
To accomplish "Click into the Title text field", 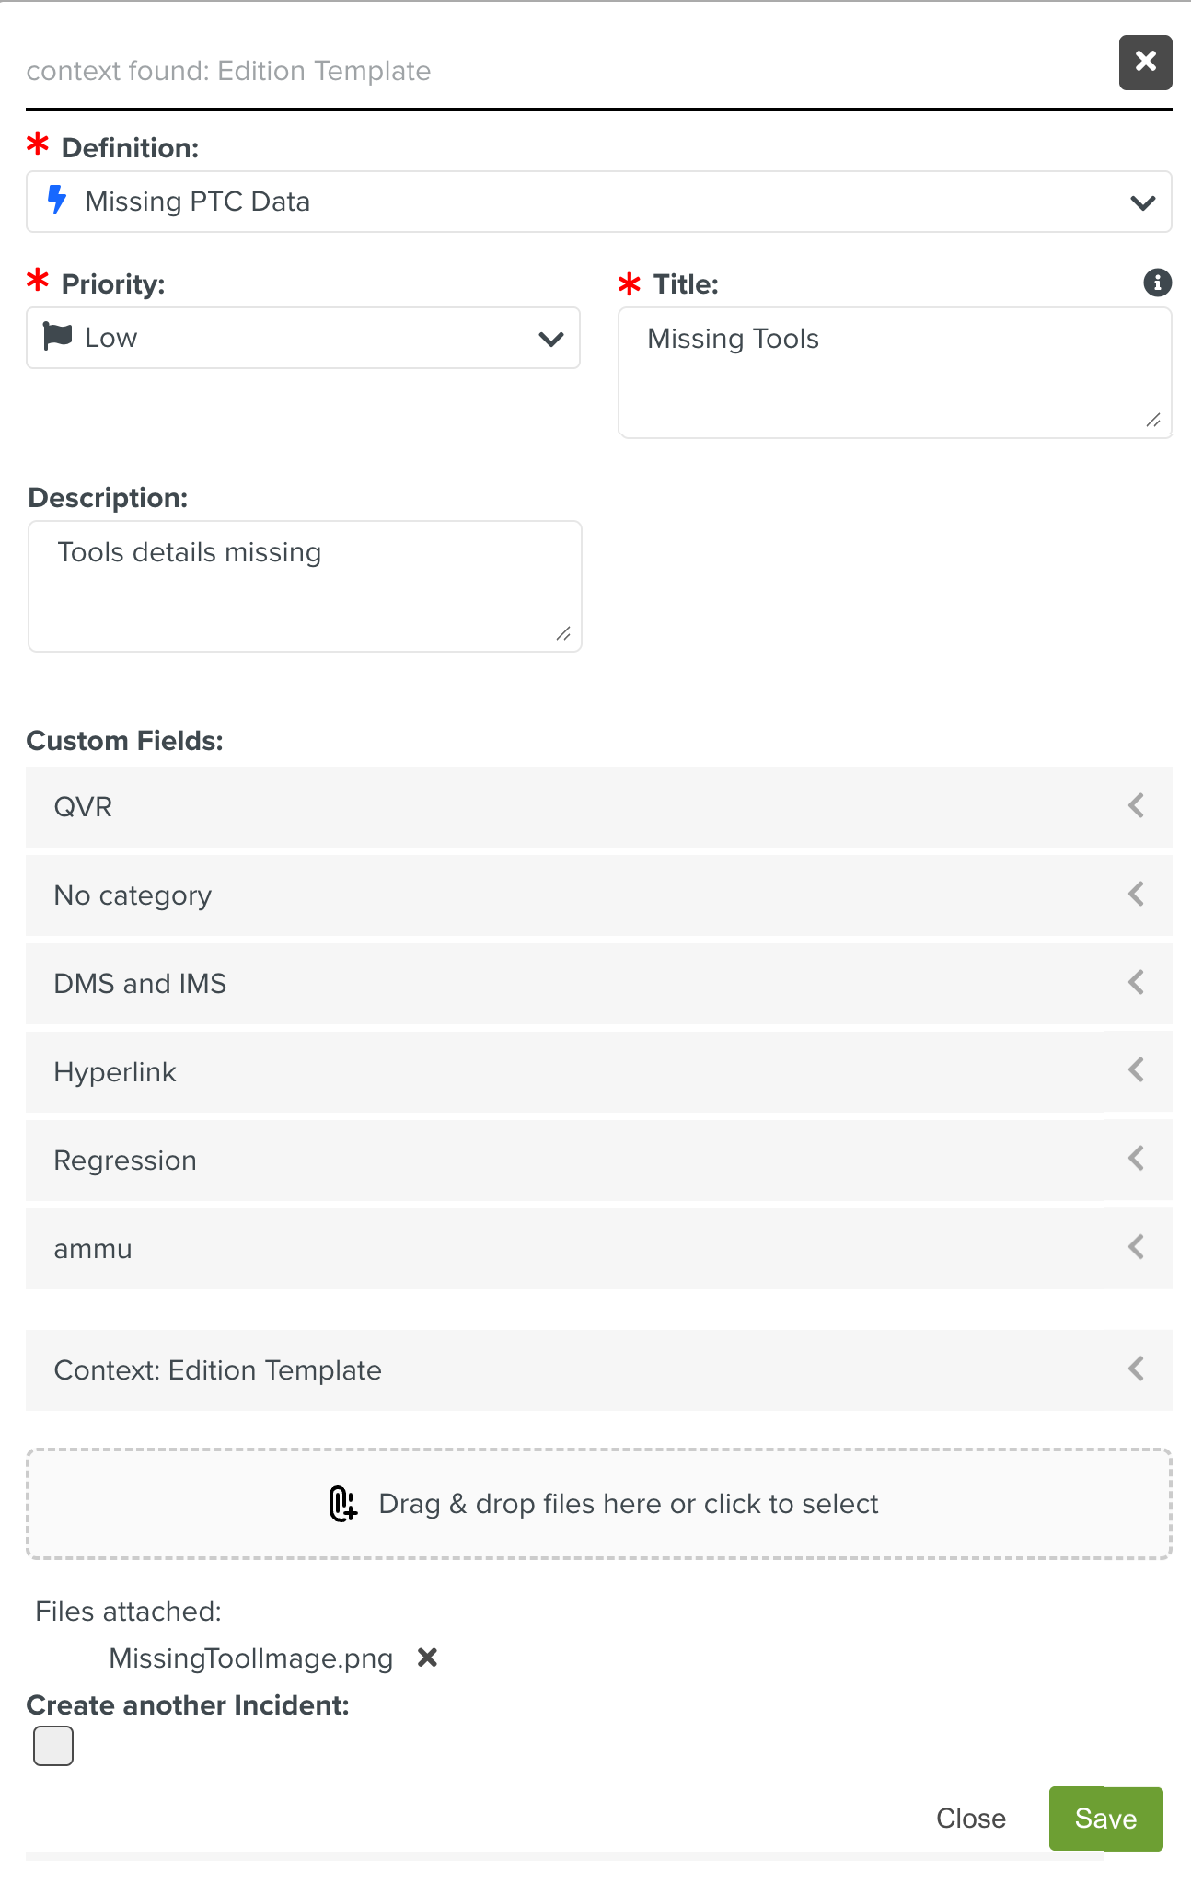I will click(894, 373).
